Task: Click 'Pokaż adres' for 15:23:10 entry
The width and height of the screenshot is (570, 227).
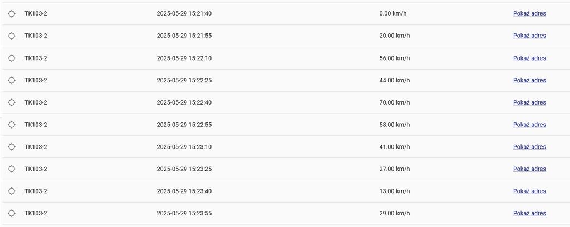Action: (529, 147)
